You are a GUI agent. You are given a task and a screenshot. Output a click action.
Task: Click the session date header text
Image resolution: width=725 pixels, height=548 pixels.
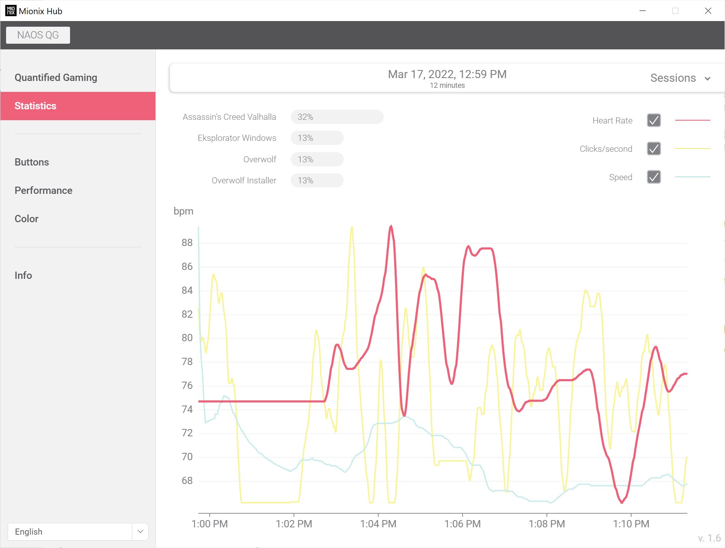[447, 74]
